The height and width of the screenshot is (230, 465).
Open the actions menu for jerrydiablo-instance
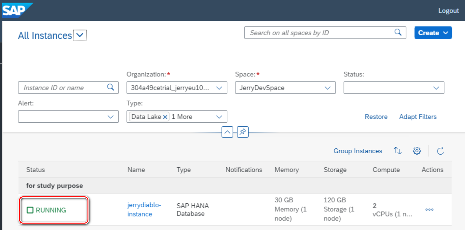429,209
